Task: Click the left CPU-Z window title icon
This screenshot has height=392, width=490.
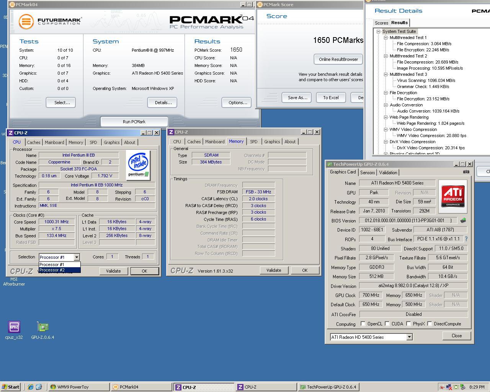Action: 11,133
